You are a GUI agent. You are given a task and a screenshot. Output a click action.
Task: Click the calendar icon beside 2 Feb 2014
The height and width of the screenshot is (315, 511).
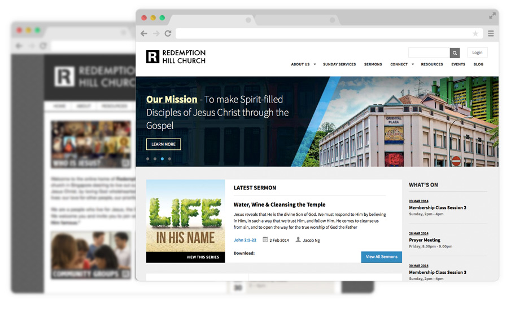265,239
